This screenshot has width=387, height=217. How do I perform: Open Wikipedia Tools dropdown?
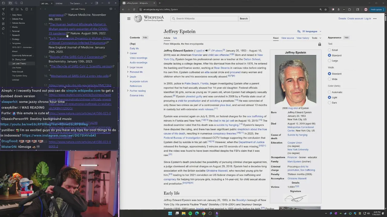[317, 38]
